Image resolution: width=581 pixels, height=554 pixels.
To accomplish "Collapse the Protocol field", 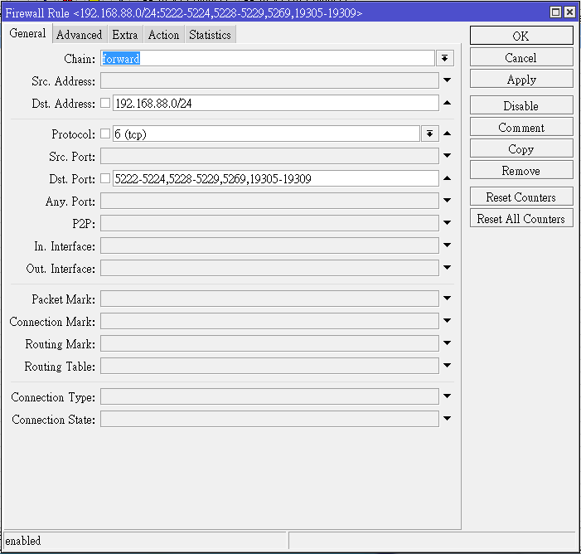I will click(448, 134).
